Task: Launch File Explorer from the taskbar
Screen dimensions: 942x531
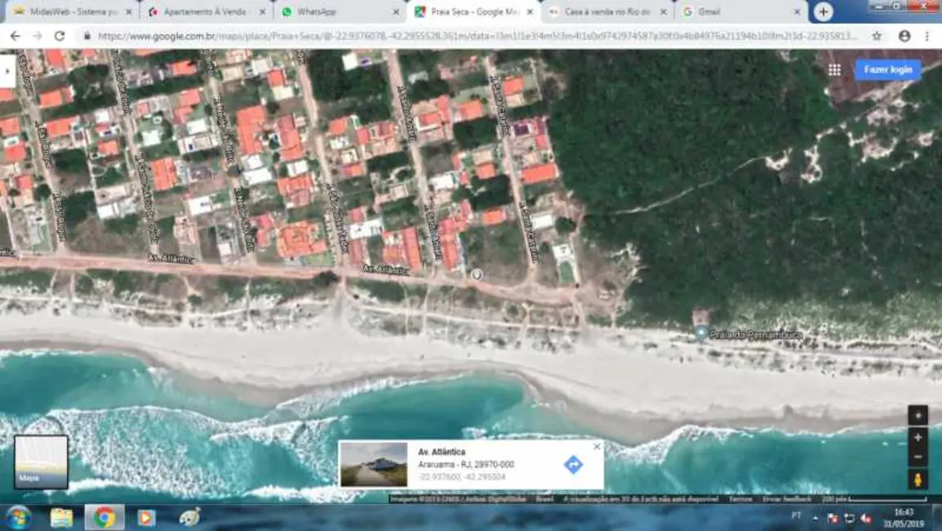Action: (60, 517)
